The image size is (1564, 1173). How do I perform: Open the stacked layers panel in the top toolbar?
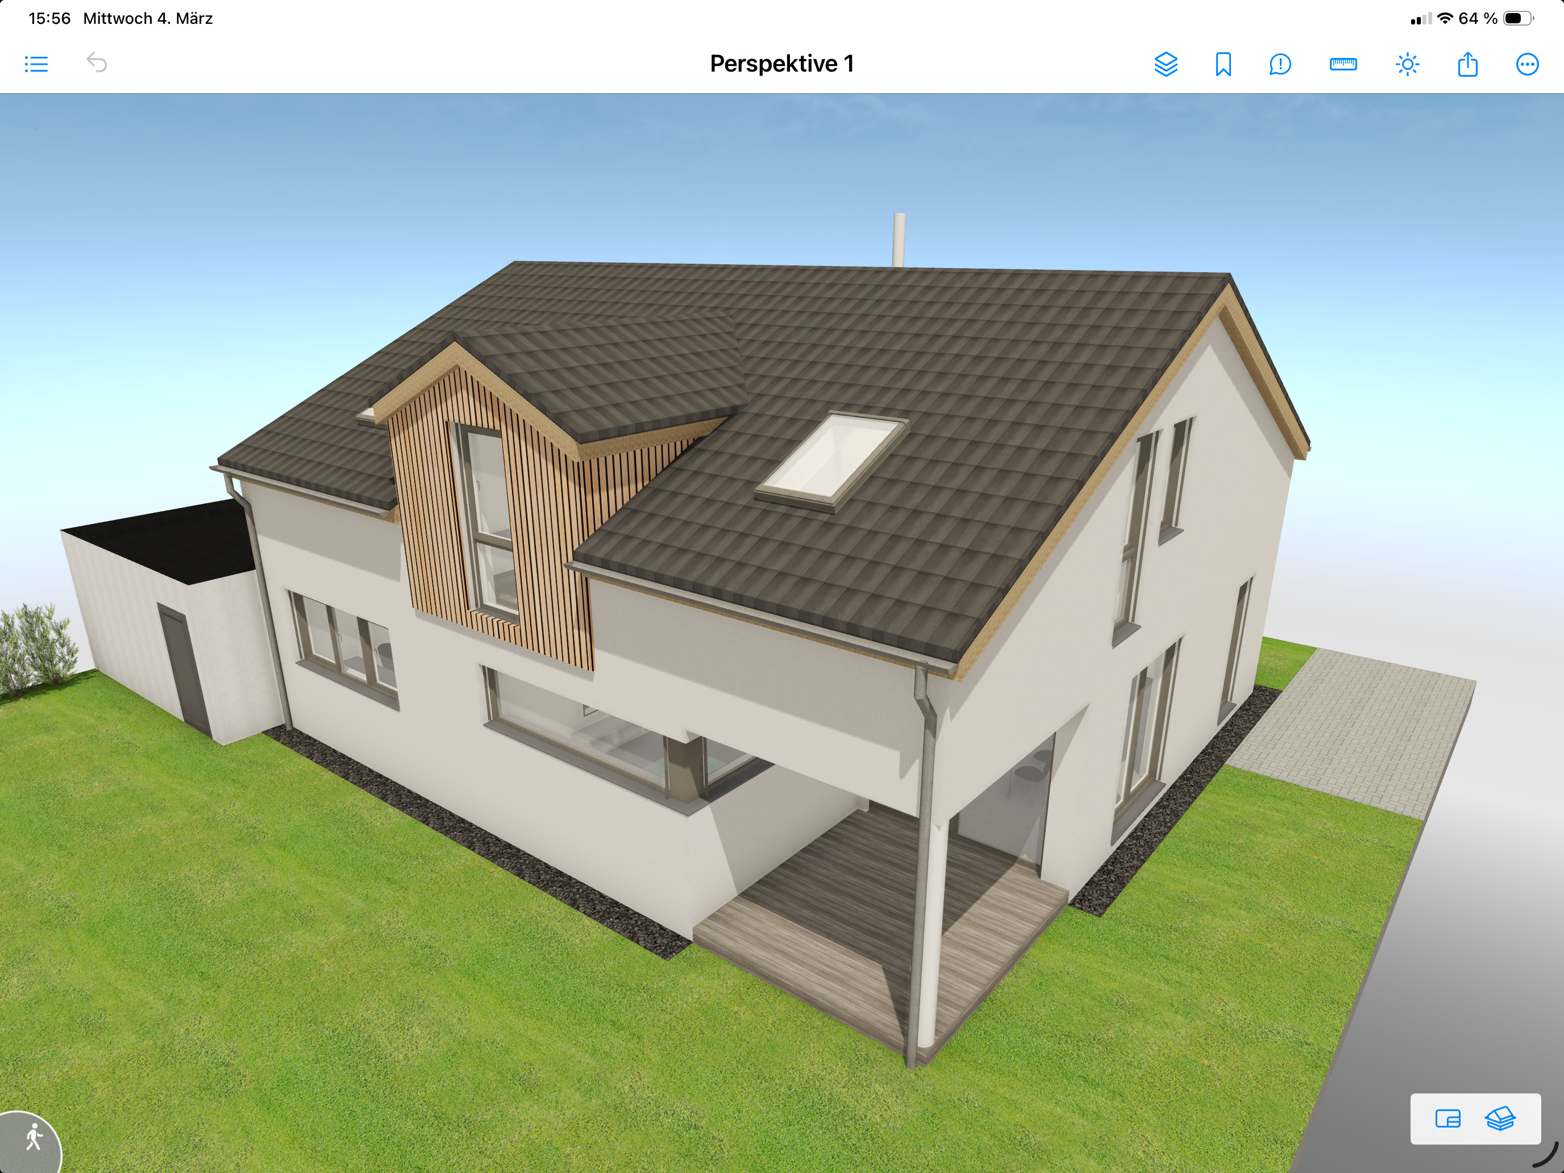point(1165,64)
